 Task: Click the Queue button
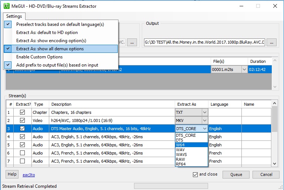(236, 174)
